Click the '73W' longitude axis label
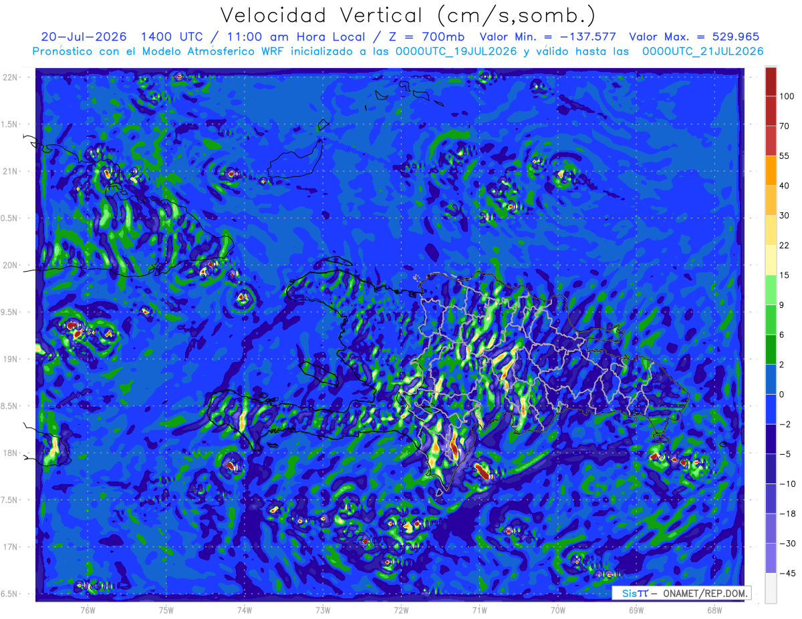Viewport: 802px width, 619px height. click(323, 610)
